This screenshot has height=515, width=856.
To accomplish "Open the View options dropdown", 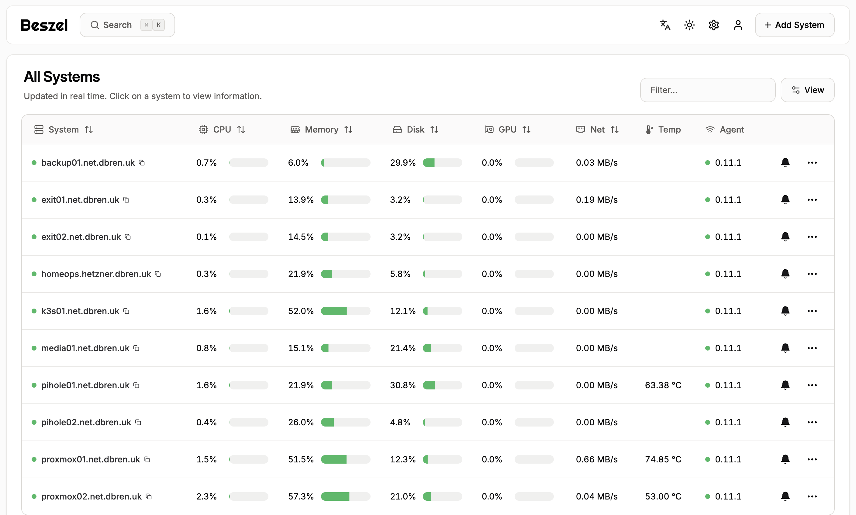I will pos(807,90).
